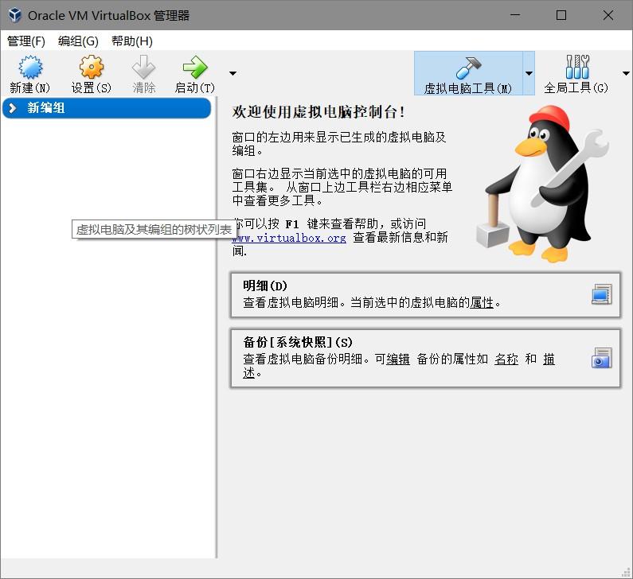The image size is (633, 579).
Task: Expand the 新编组 group chevron
Action: [x=13, y=108]
